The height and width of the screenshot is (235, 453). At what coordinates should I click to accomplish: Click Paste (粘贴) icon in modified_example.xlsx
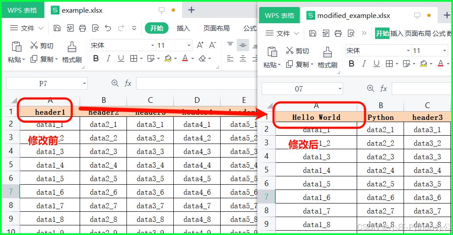[272, 52]
